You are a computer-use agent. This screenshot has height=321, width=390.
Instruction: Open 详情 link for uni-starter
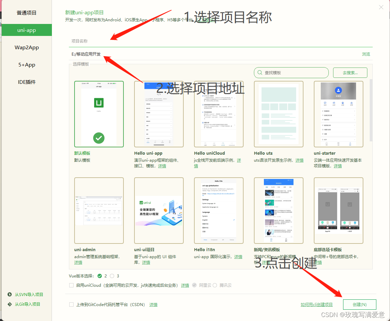(x=337, y=166)
